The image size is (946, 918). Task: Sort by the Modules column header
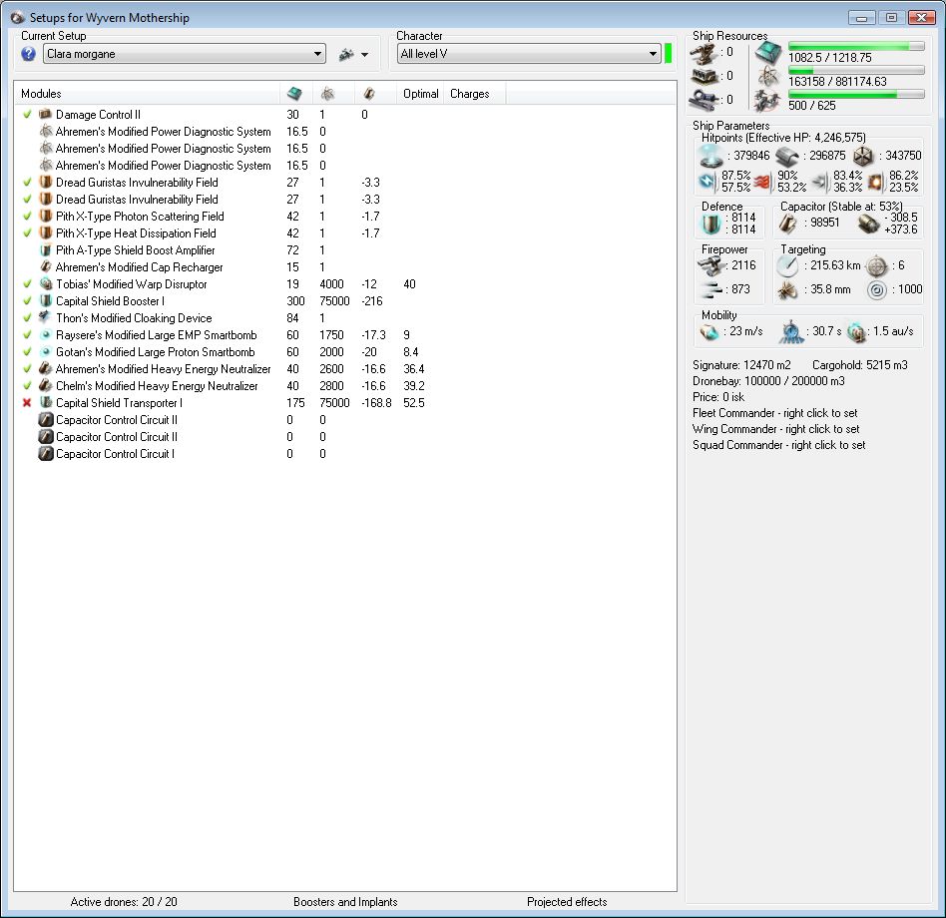(148, 94)
